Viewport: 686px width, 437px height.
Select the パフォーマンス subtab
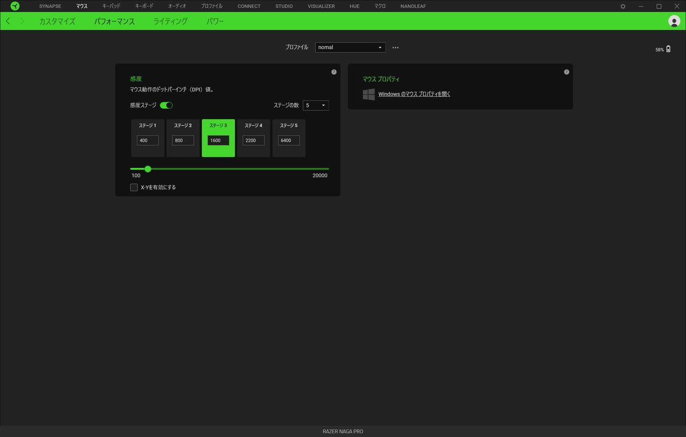coord(114,21)
